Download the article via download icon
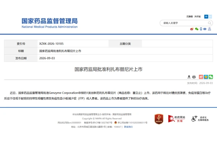Viewport: 217px width, 144px height. (189, 77)
